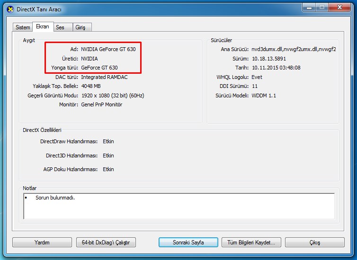
Task: Click Tüm Bilgileri Kaydet button
Action: (251, 243)
